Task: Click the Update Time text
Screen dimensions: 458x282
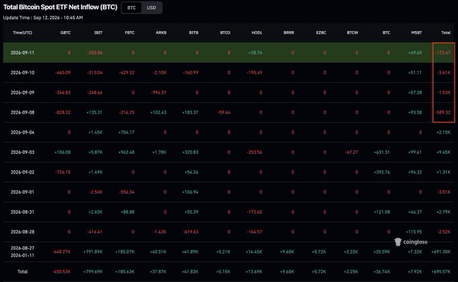Action: (43, 18)
